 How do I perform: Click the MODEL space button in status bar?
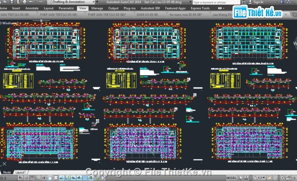tap(231, 178)
